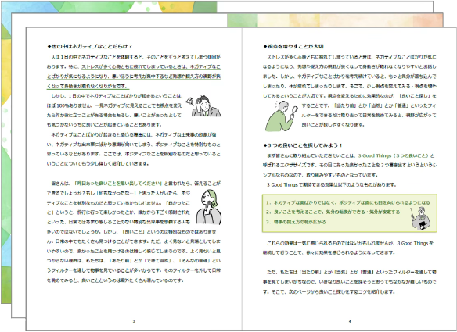This screenshot has height=332, width=457.
Task: Click the man with magnifying glass illustration
Action: click(x=282, y=116)
